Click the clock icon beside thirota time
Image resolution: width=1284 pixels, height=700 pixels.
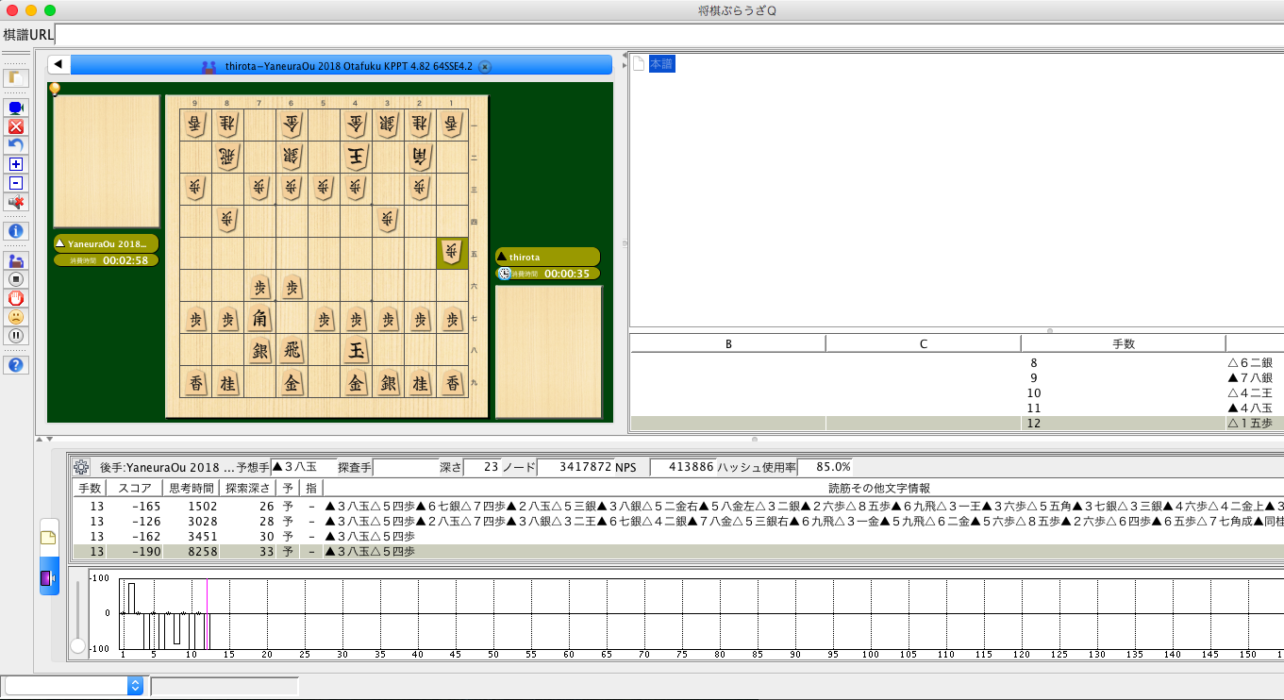coord(505,274)
